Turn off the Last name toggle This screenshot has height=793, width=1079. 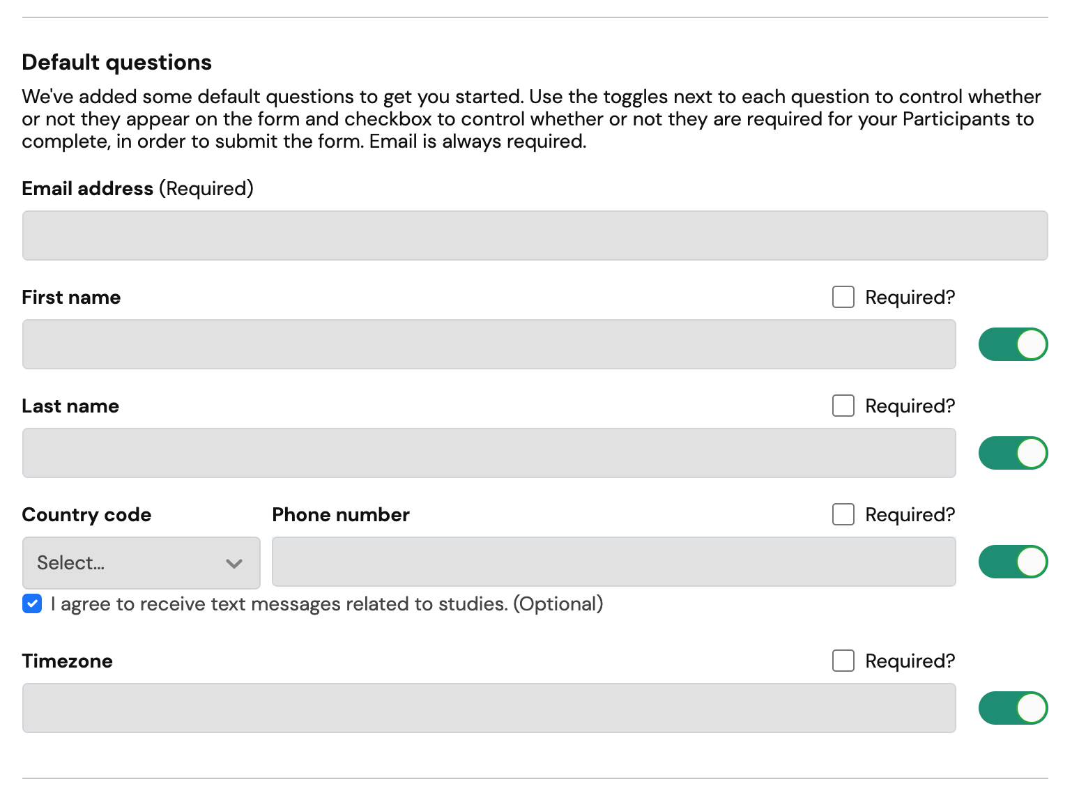pos(1013,452)
